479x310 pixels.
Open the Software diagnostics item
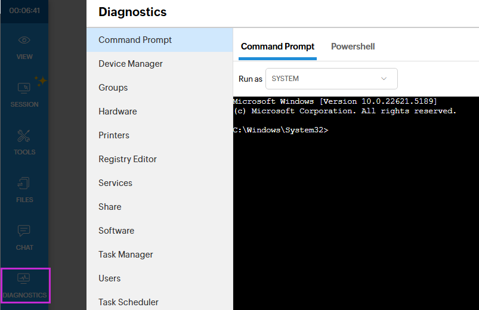116,231
